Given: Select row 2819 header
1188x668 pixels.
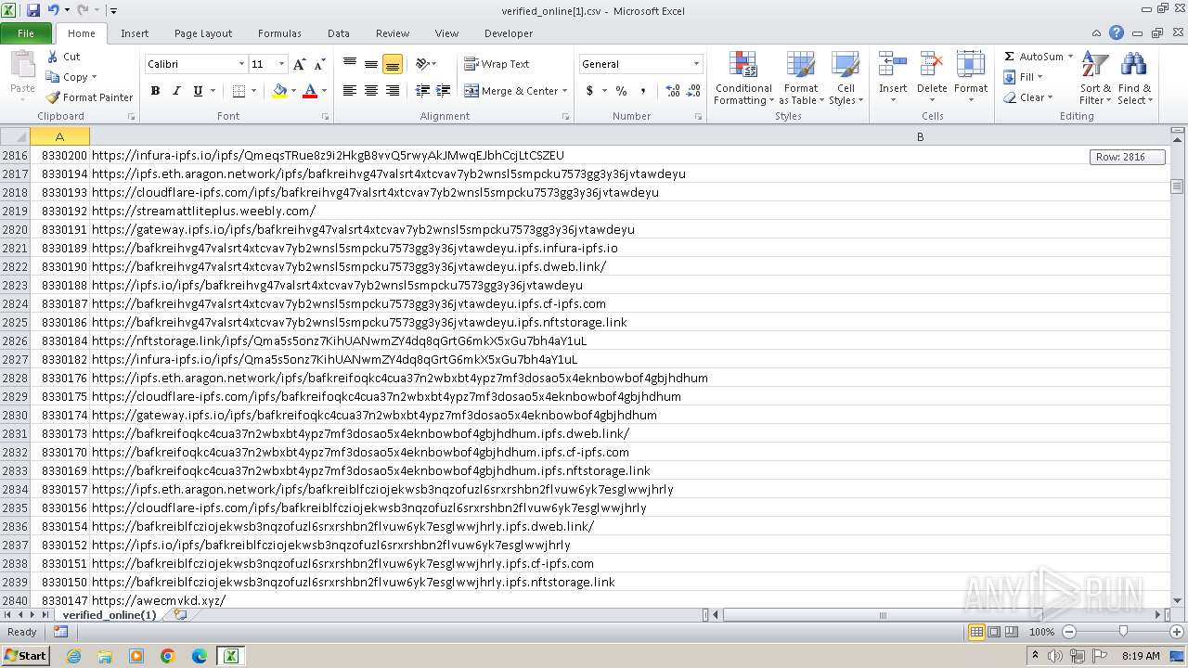Looking at the screenshot, I should 15,211.
